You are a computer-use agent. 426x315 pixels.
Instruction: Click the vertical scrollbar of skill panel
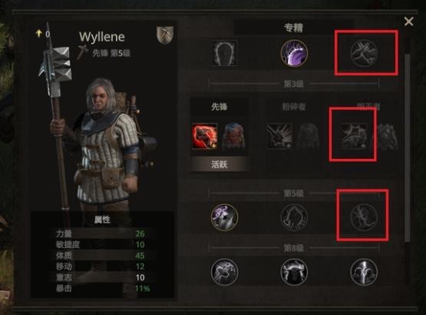coord(408,147)
